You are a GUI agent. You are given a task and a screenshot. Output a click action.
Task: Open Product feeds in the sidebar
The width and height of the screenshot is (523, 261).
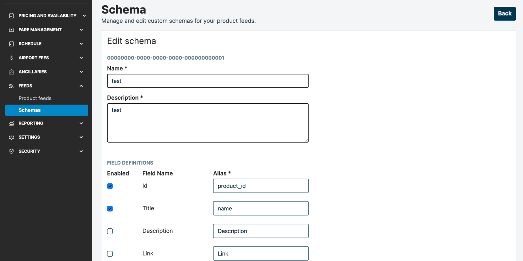click(x=35, y=98)
